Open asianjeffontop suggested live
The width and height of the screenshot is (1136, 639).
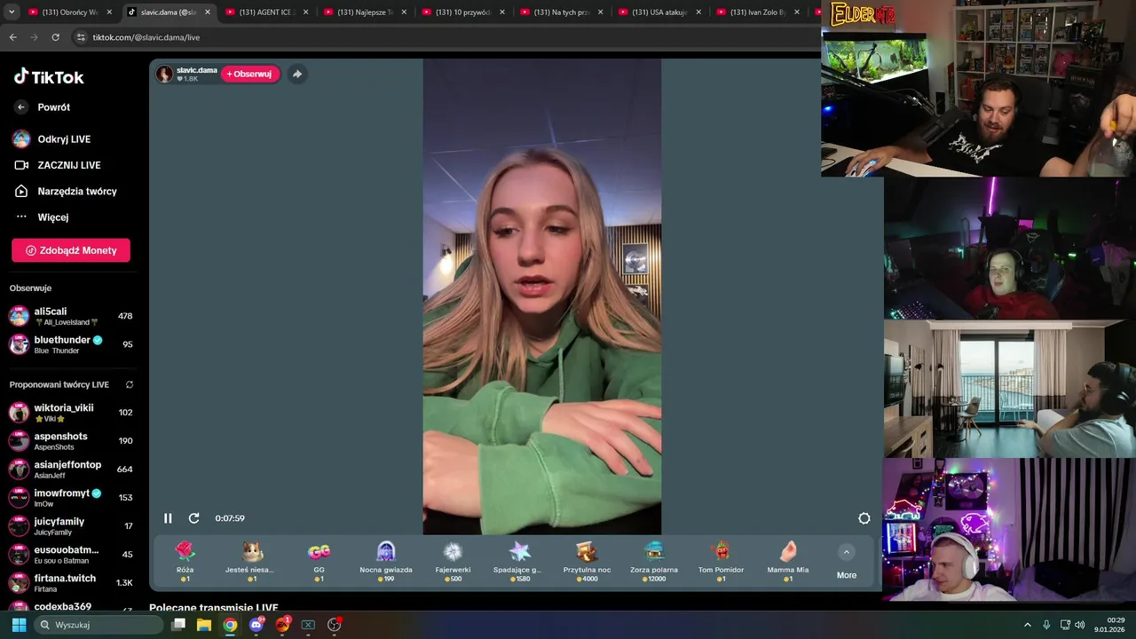point(70,469)
